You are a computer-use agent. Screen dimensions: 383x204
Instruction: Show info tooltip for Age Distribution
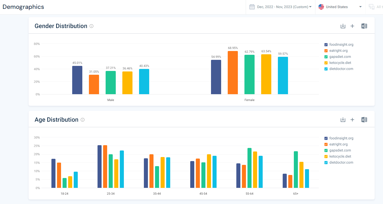pyautogui.click(x=83, y=120)
